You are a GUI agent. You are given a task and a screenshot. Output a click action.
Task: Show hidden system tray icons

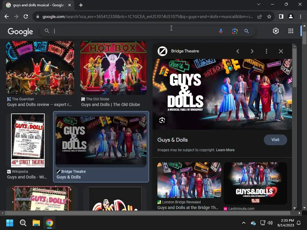[x=244, y=223]
